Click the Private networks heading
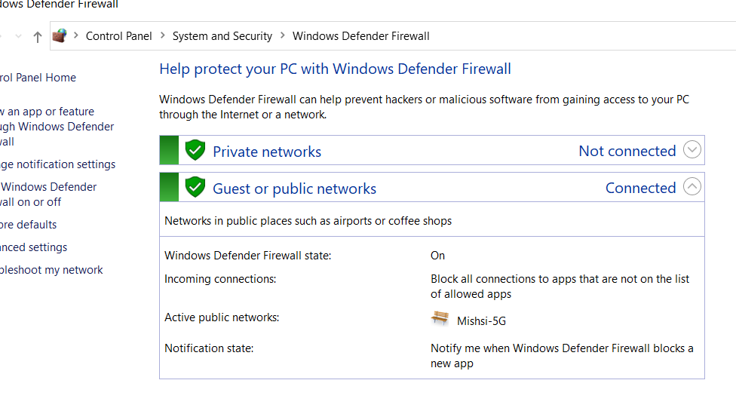Screen dimensions: 736x420 click(x=267, y=152)
